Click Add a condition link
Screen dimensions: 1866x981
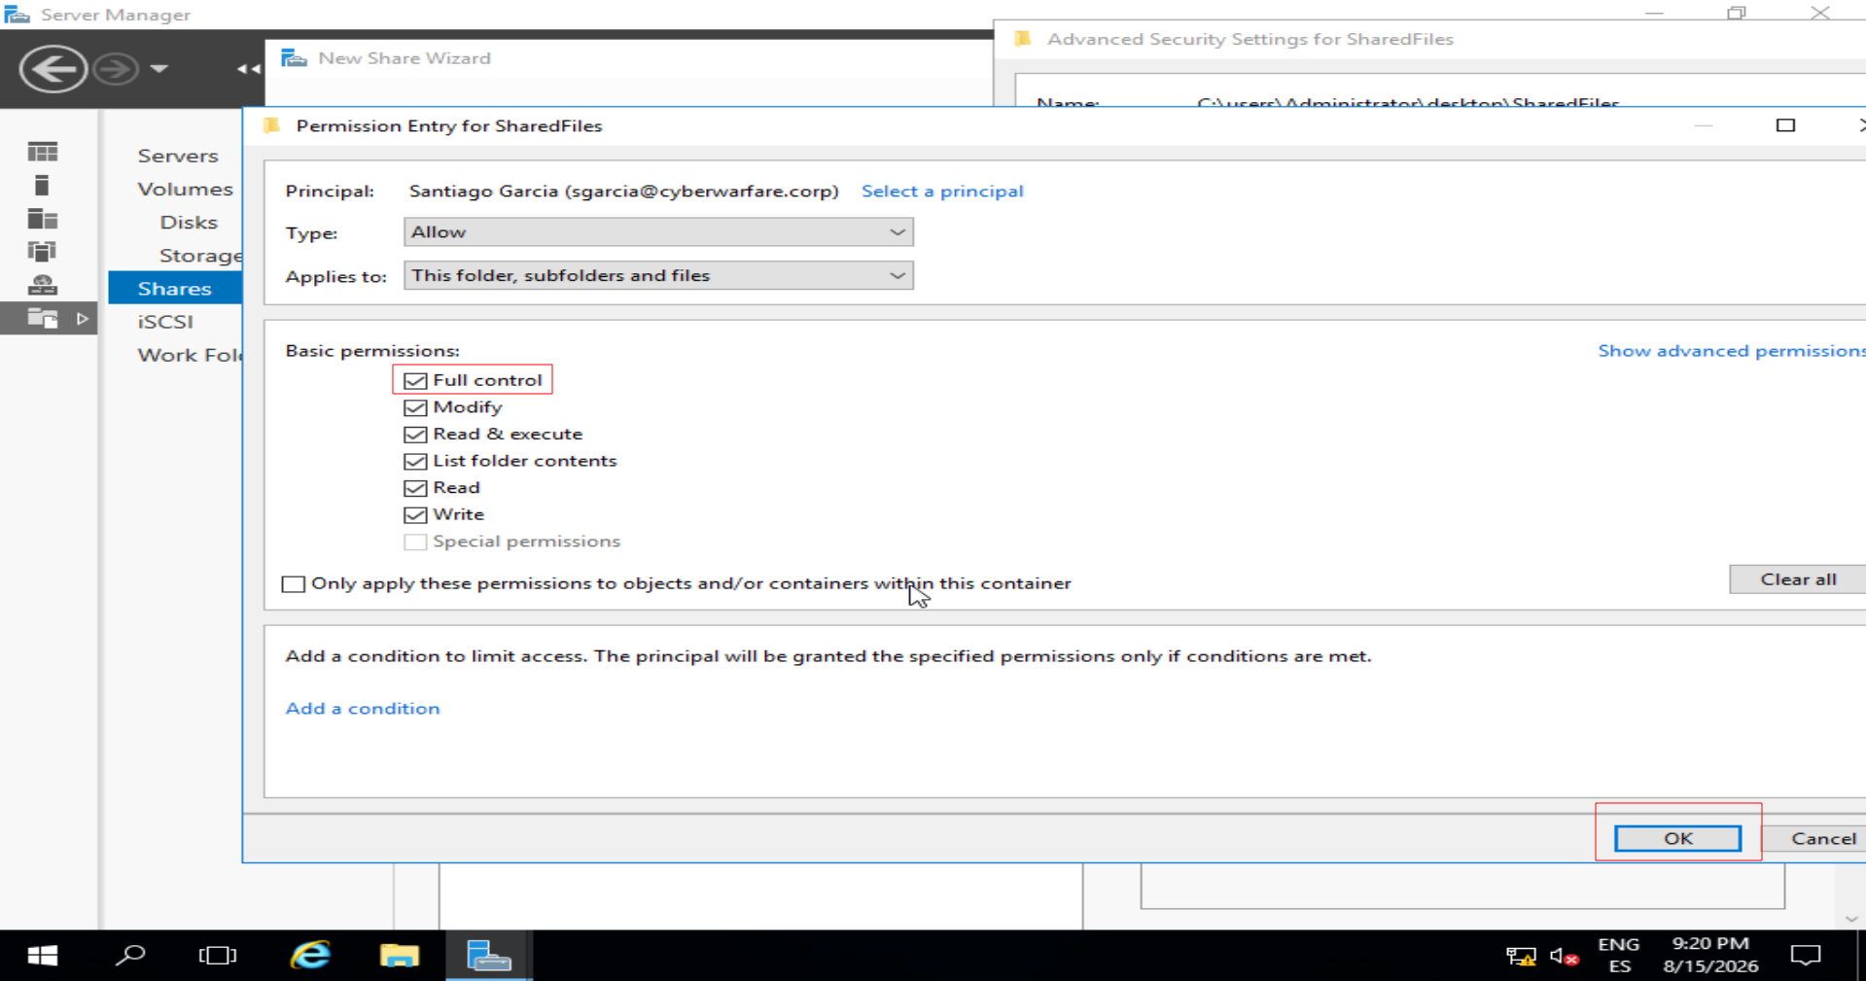363,709
